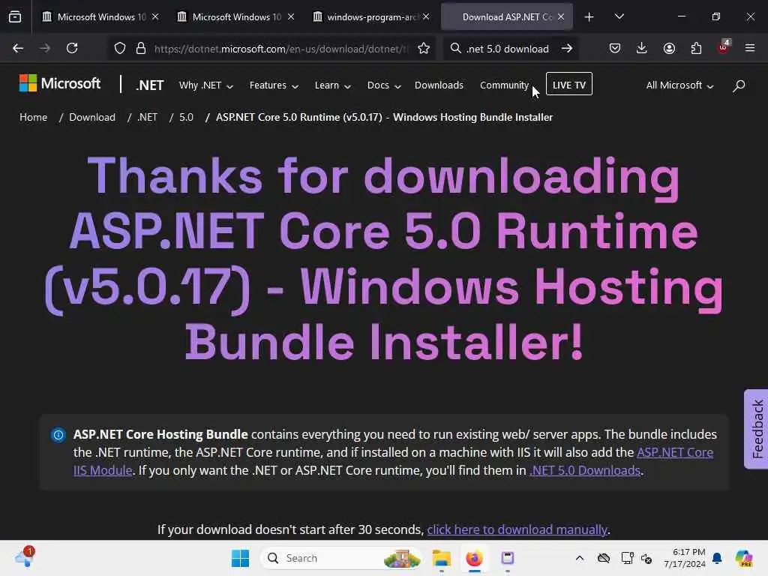
Task: Close the Download ASP.NET Core tab
Action: coord(561,16)
